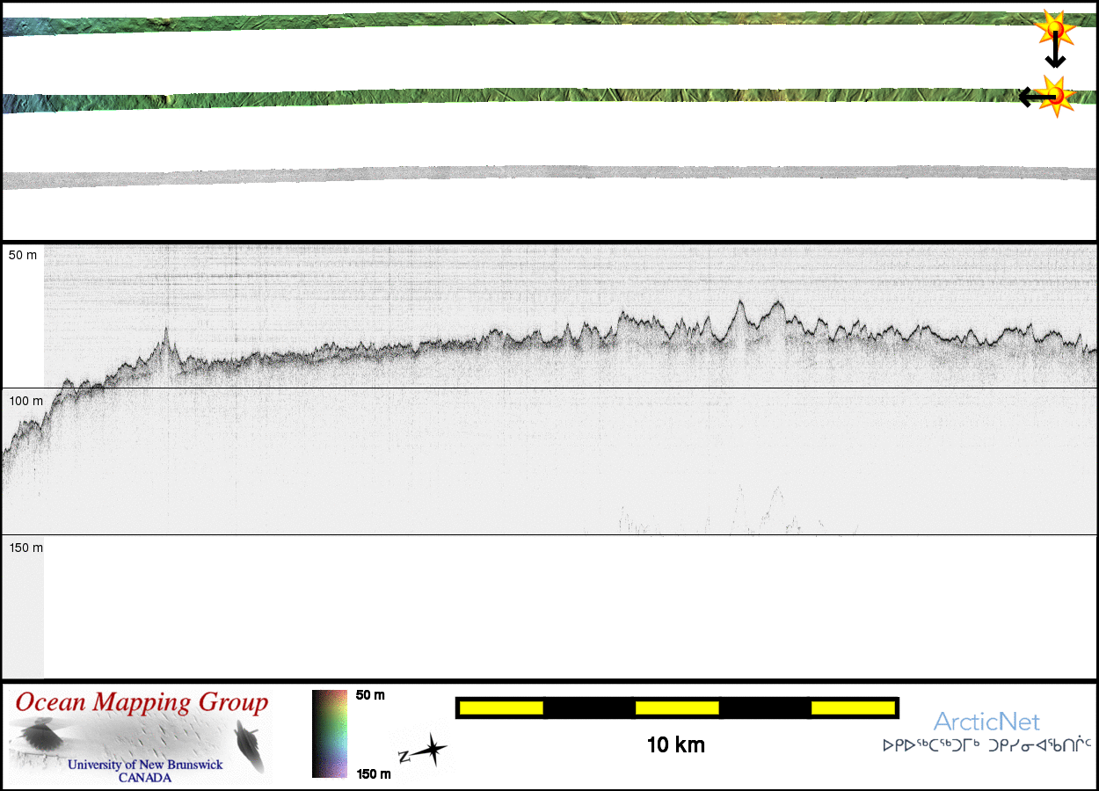The height and width of the screenshot is (791, 1099).
Task: Click the last yellow scale bar segment
Action: tap(852, 708)
